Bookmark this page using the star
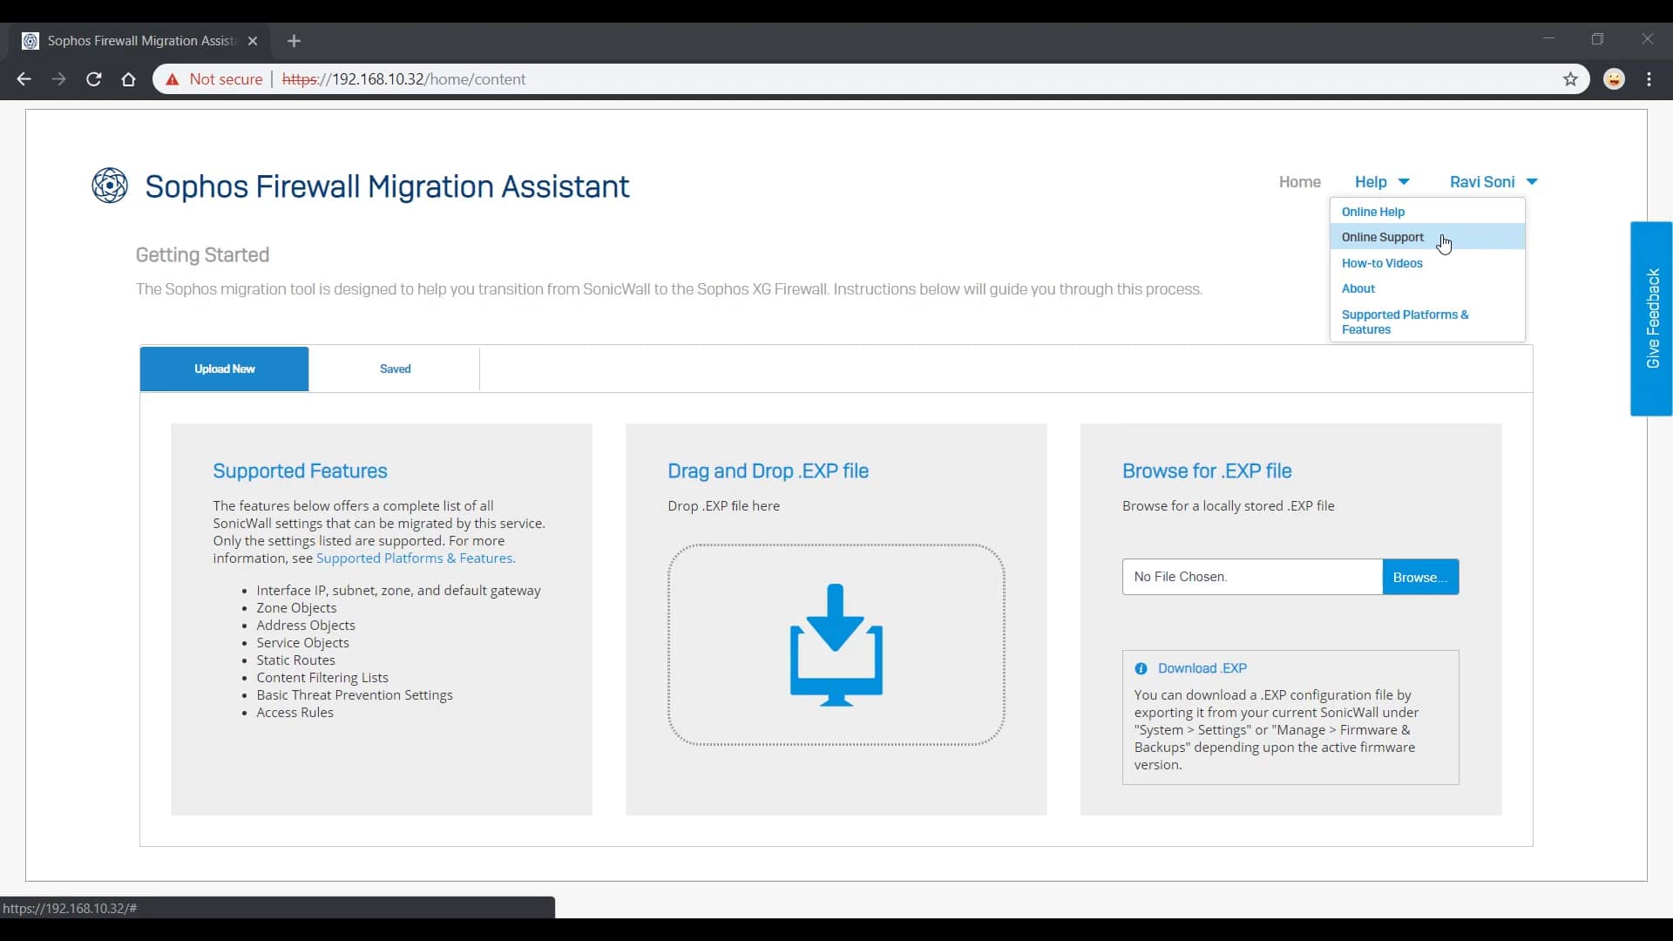1673x941 pixels. tap(1571, 79)
